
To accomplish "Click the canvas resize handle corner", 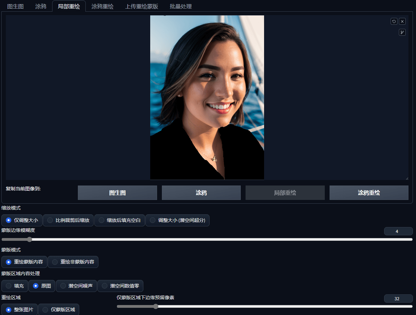I will tap(407, 178).
